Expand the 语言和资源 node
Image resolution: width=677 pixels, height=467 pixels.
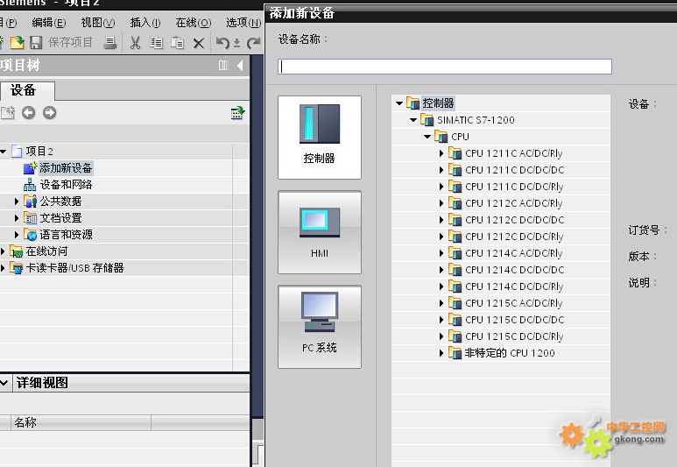[x=17, y=235]
